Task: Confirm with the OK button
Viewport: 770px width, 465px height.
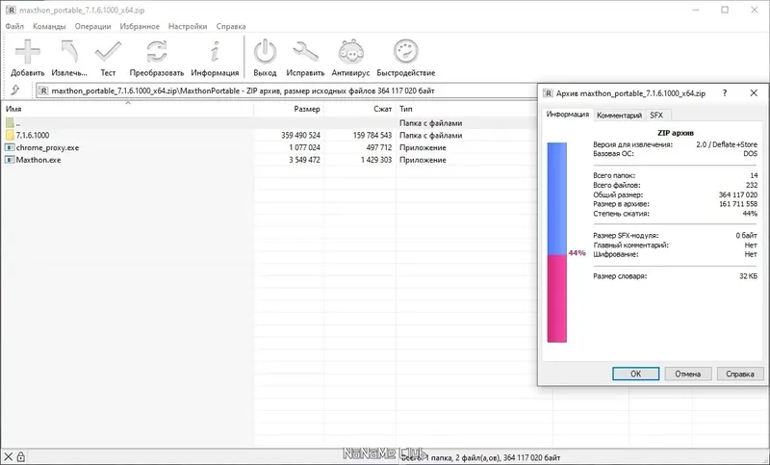Action: pos(635,374)
